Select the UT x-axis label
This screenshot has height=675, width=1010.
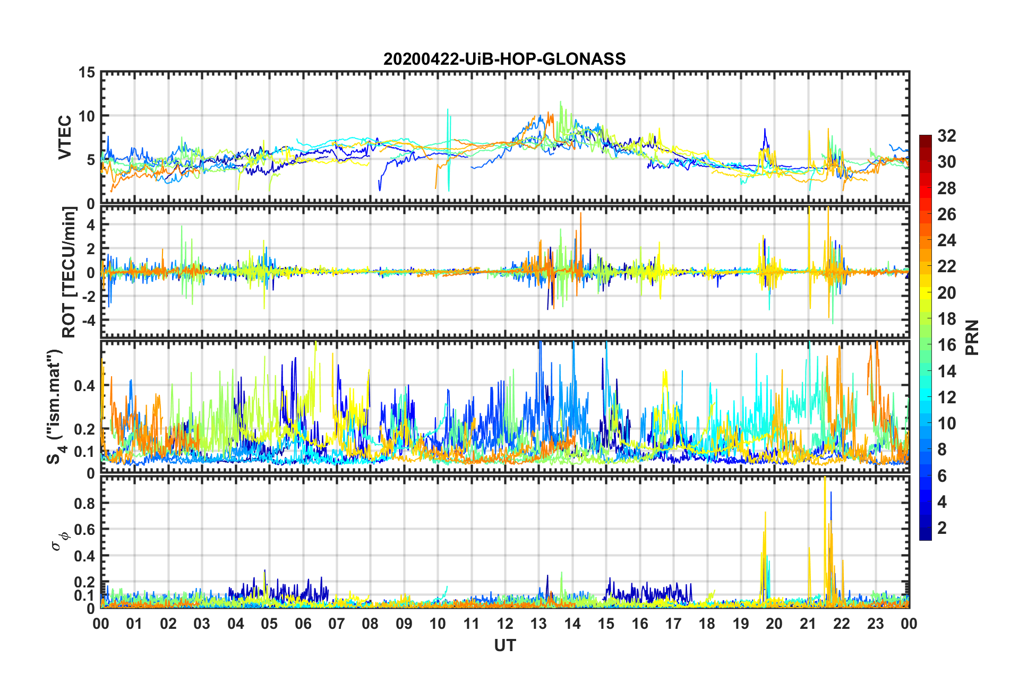(x=505, y=645)
